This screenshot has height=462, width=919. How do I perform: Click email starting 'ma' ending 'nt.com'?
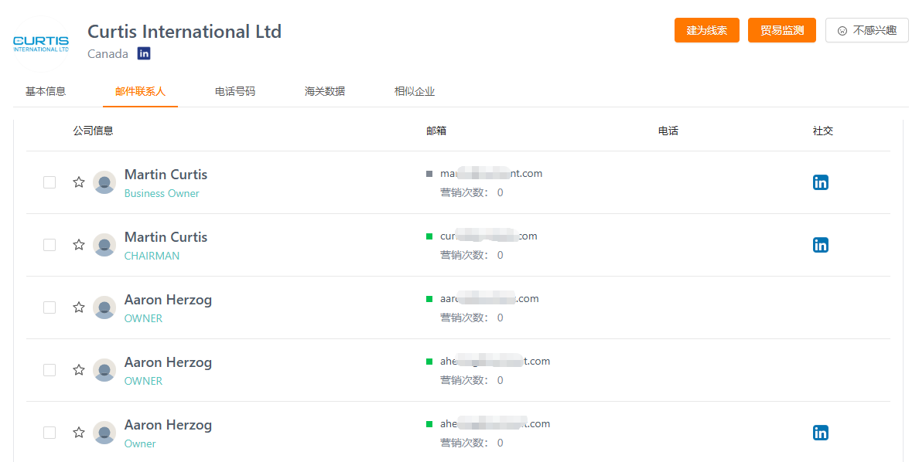click(x=491, y=173)
